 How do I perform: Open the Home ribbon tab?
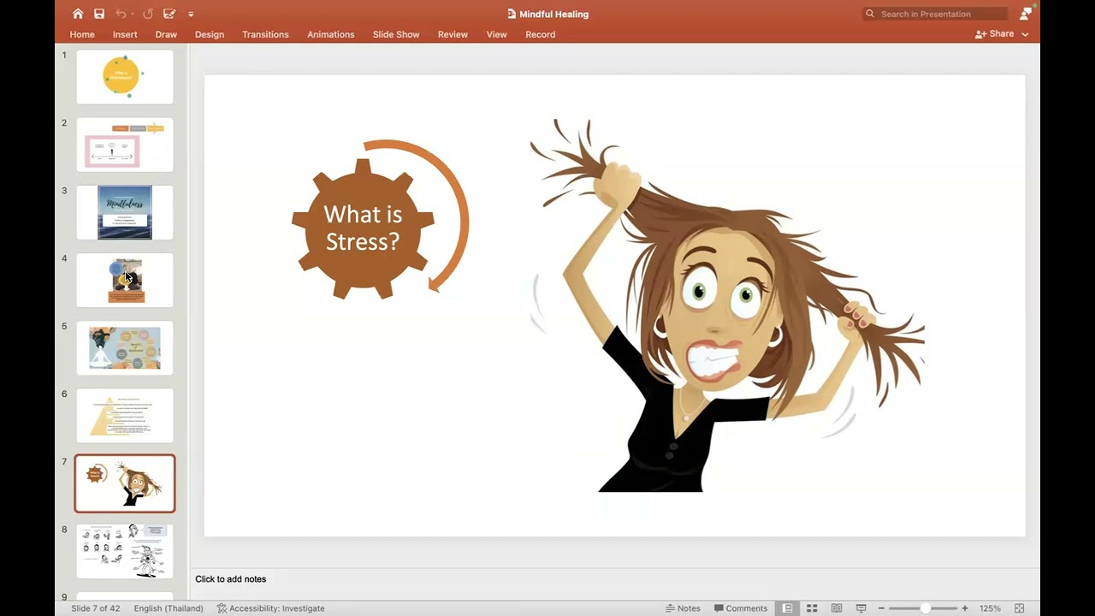click(x=82, y=34)
